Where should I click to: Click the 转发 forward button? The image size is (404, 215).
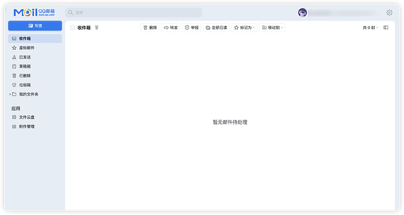click(170, 27)
